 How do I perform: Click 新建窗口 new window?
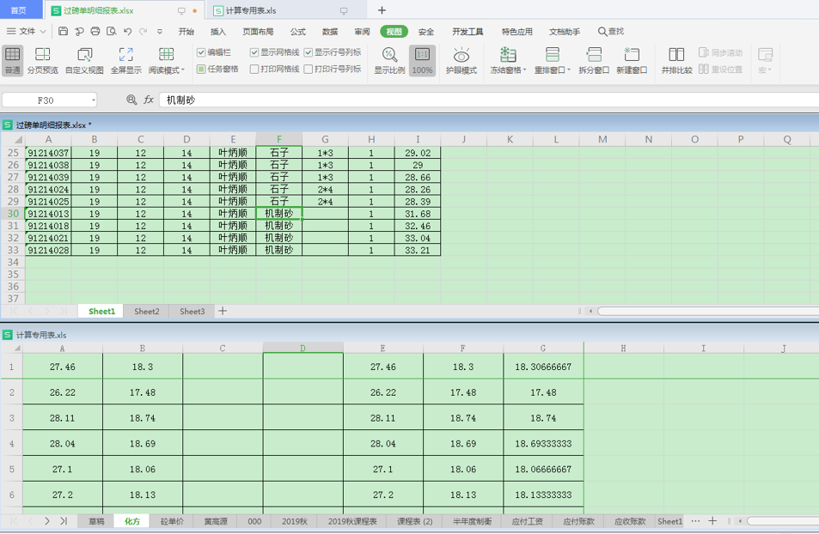pyautogui.click(x=632, y=61)
